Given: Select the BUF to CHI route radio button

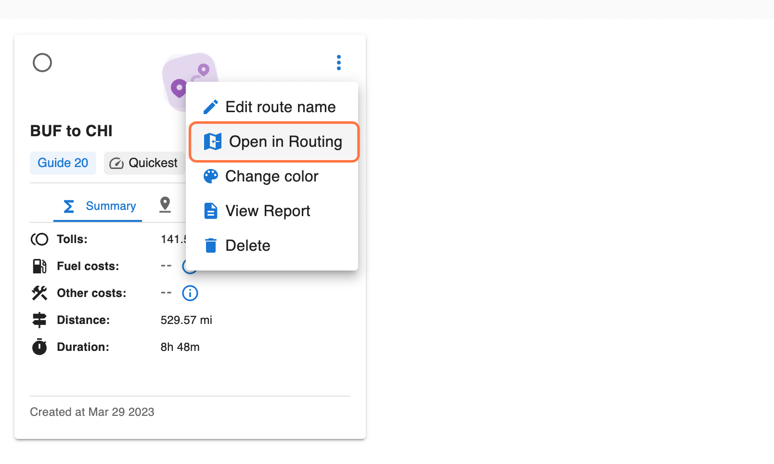Looking at the screenshot, I should [42, 63].
